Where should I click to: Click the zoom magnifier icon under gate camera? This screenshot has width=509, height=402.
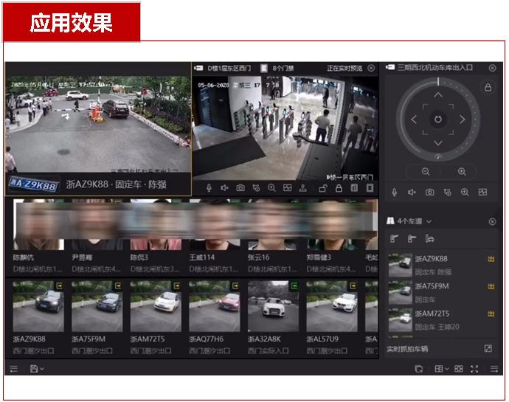pos(271,188)
